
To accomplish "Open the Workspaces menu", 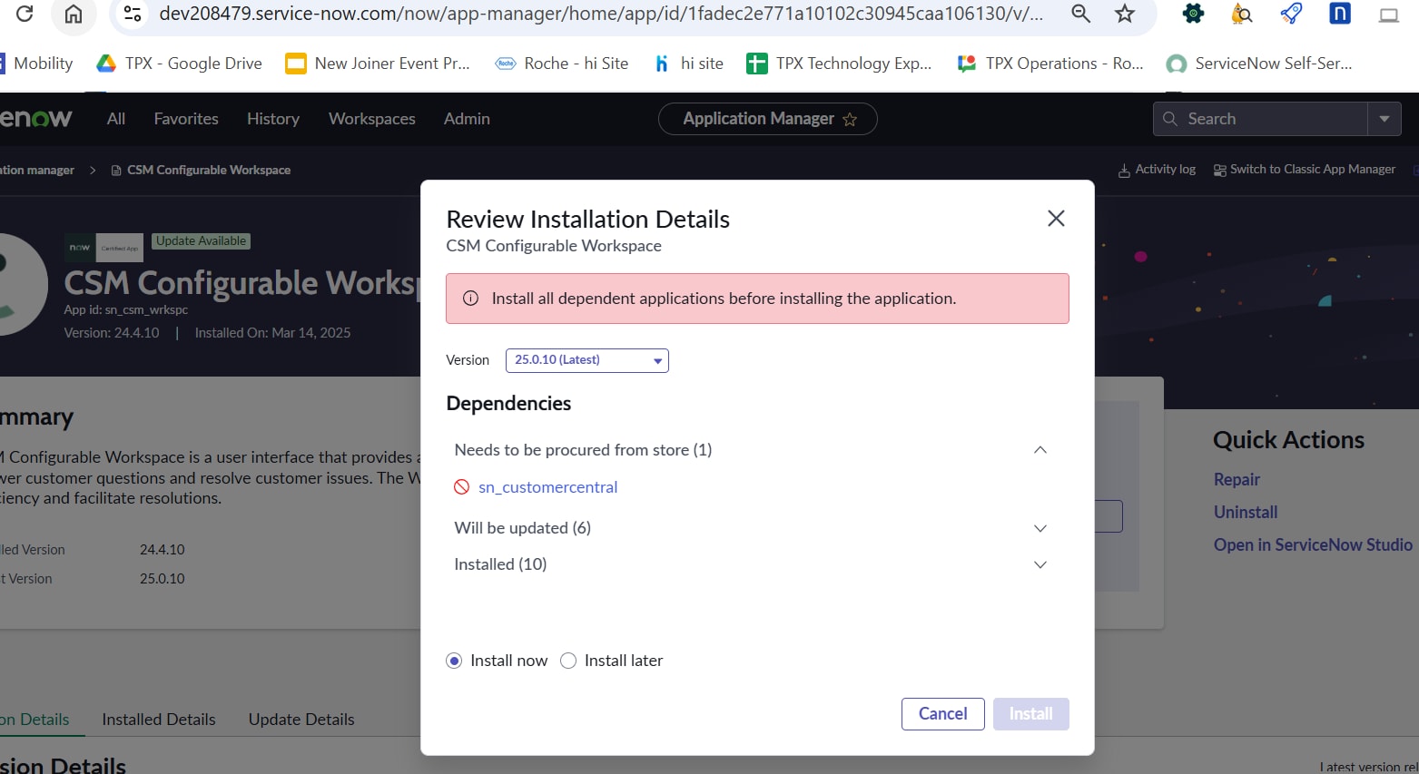I will click(371, 119).
